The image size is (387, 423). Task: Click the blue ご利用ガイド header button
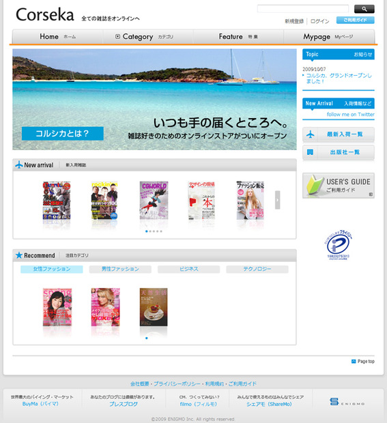click(x=355, y=20)
